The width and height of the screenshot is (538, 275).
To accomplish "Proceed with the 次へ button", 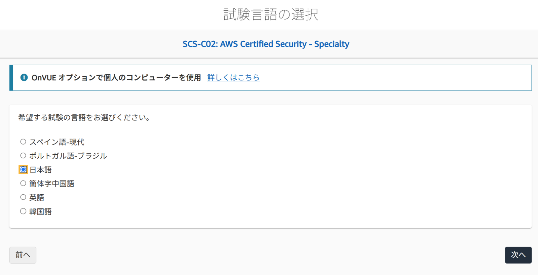I will (518, 255).
